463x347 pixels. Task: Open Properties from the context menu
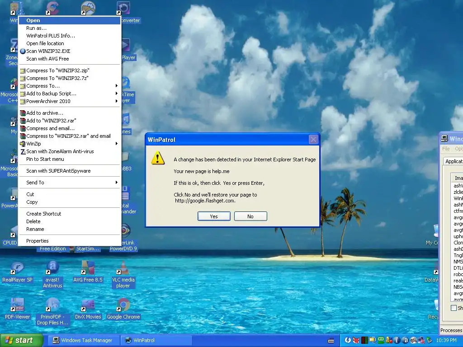click(69, 241)
